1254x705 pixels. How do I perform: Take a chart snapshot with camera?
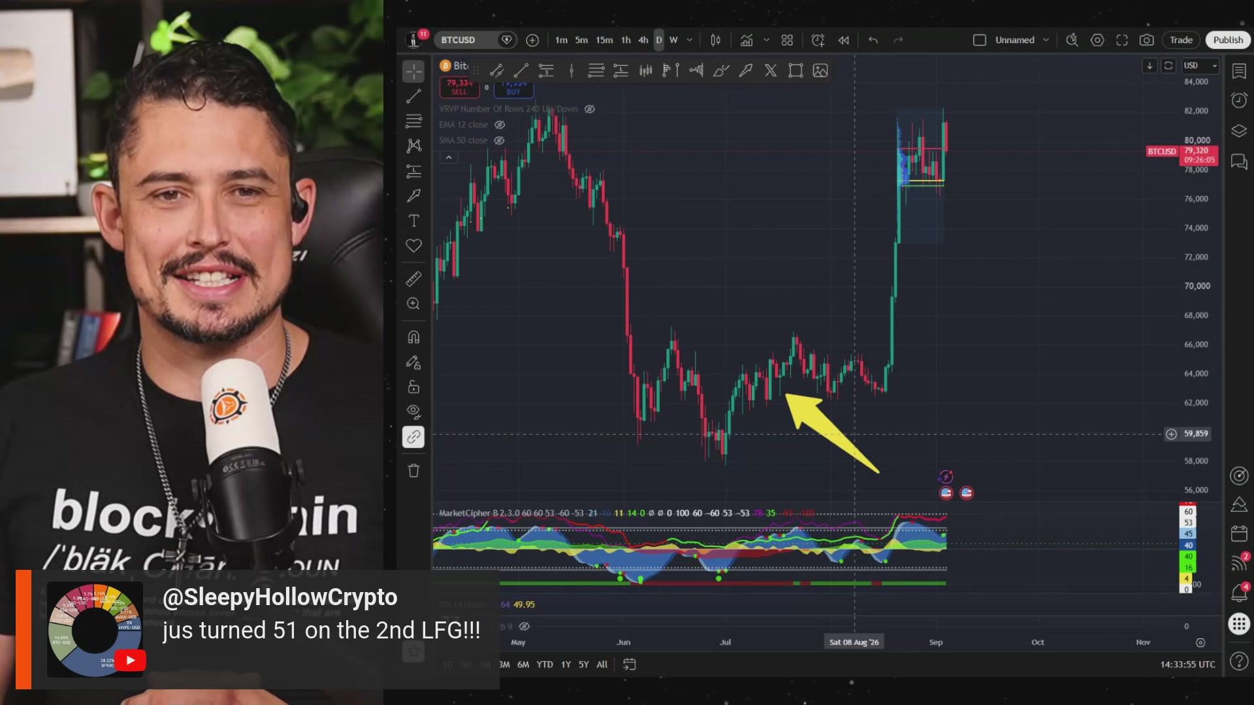pyautogui.click(x=1146, y=40)
